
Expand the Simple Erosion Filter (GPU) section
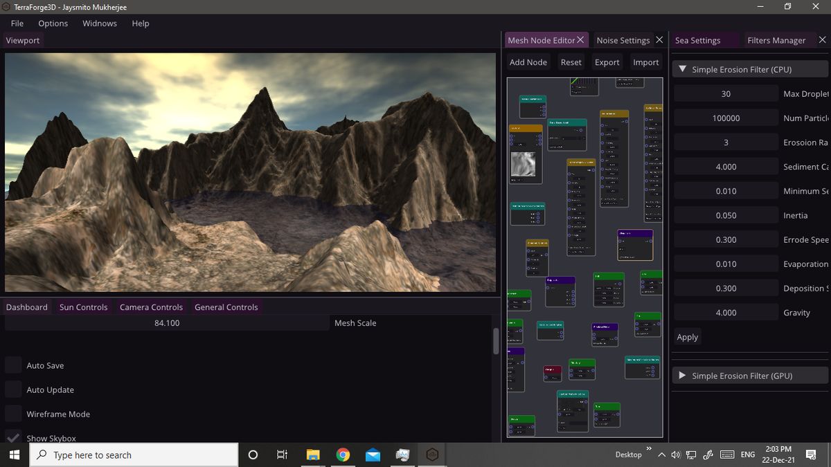[x=682, y=375]
